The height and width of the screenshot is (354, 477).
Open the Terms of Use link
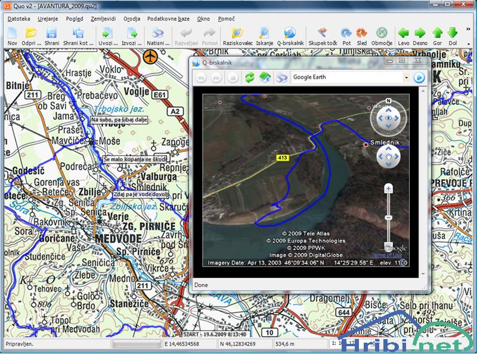click(386, 255)
